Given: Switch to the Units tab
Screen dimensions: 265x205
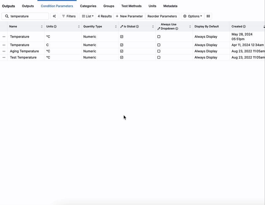Looking at the screenshot, I should [152, 6].
